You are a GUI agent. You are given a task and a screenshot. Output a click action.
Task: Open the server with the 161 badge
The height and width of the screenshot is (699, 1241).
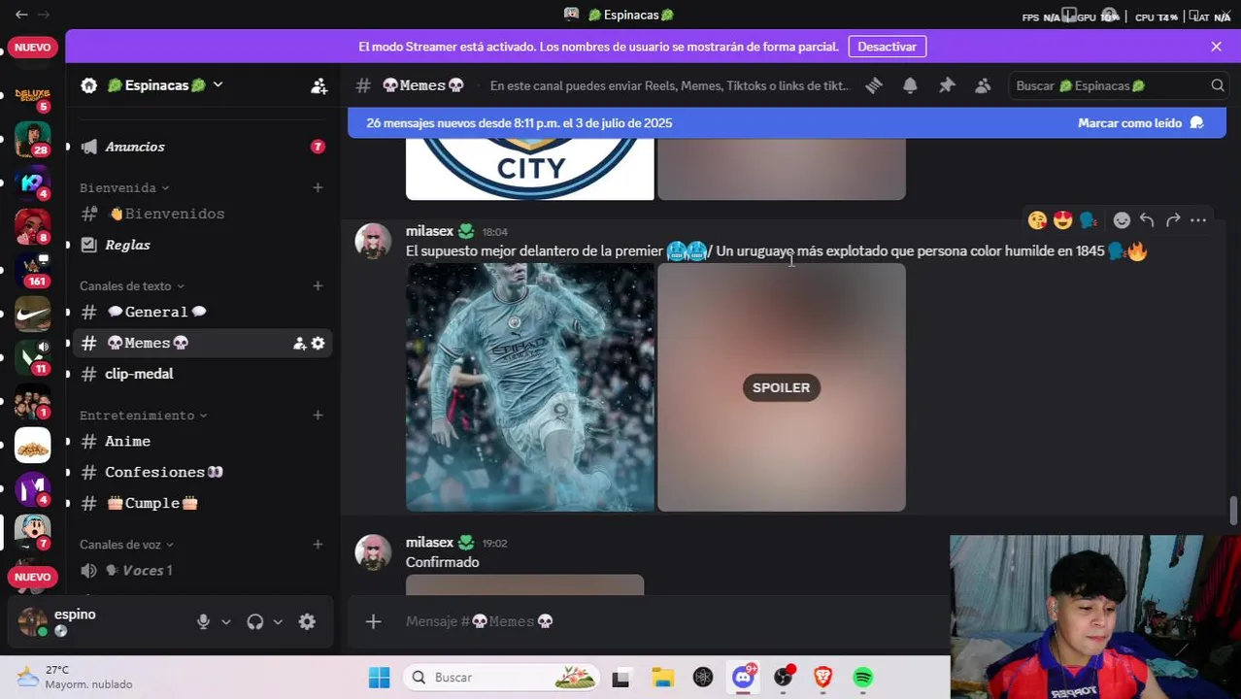coord(32,269)
